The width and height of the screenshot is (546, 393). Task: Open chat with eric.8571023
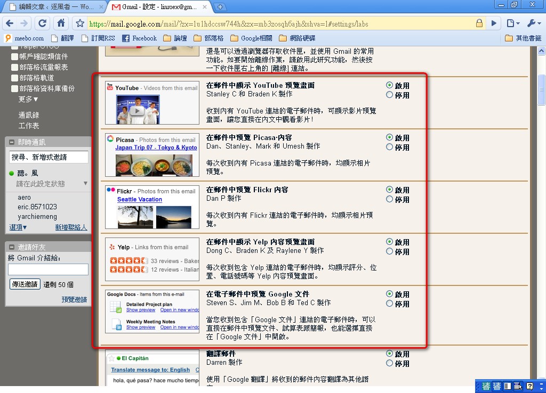tap(37, 207)
